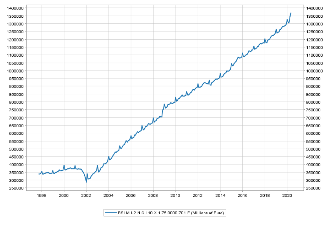Click the 1400000 label on the left axis
The width and height of the screenshot is (333, 226).
[x=16, y=8]
